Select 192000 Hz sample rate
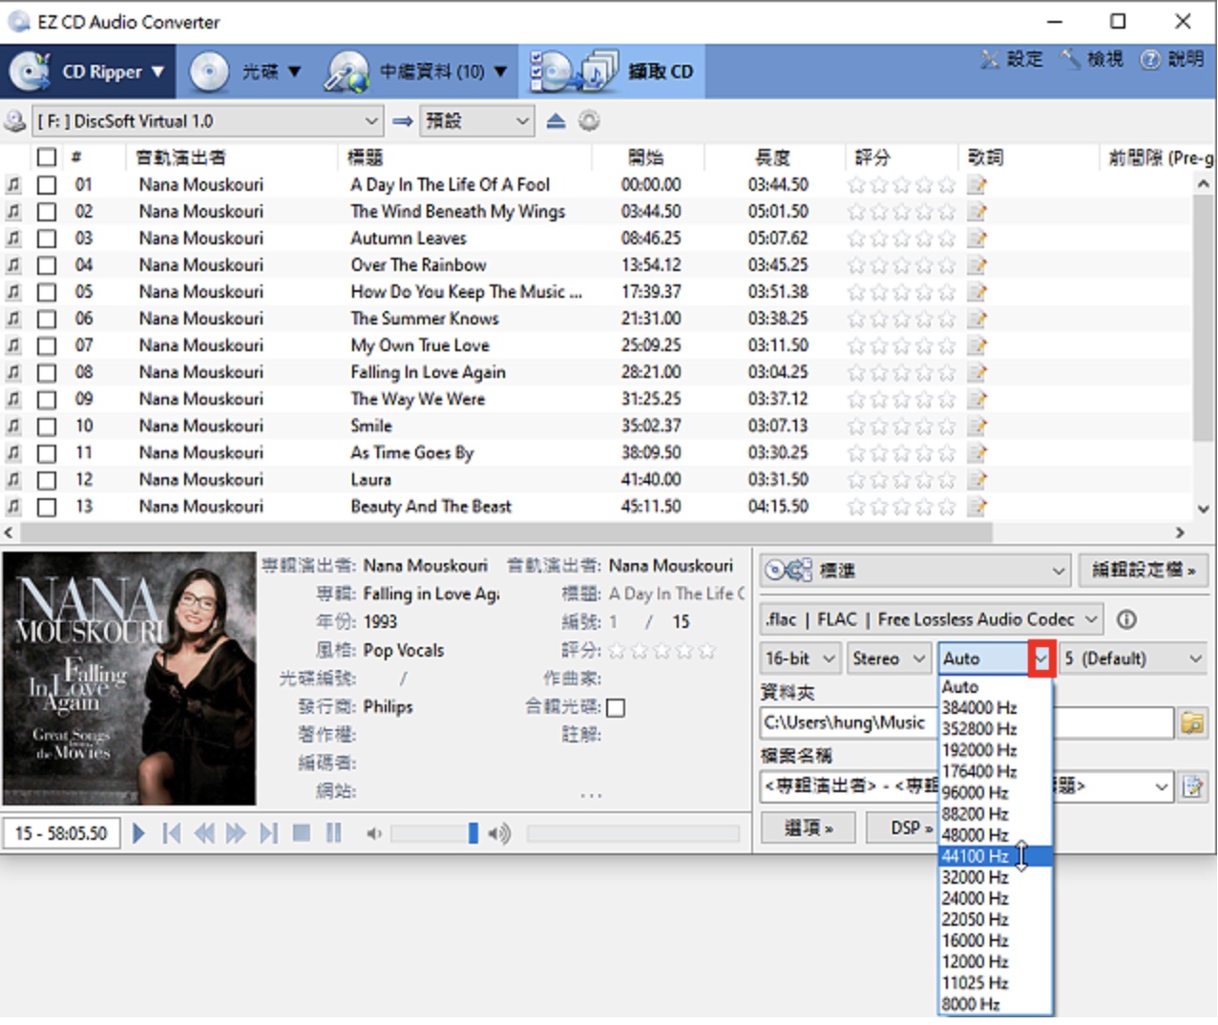 point(997,750)
